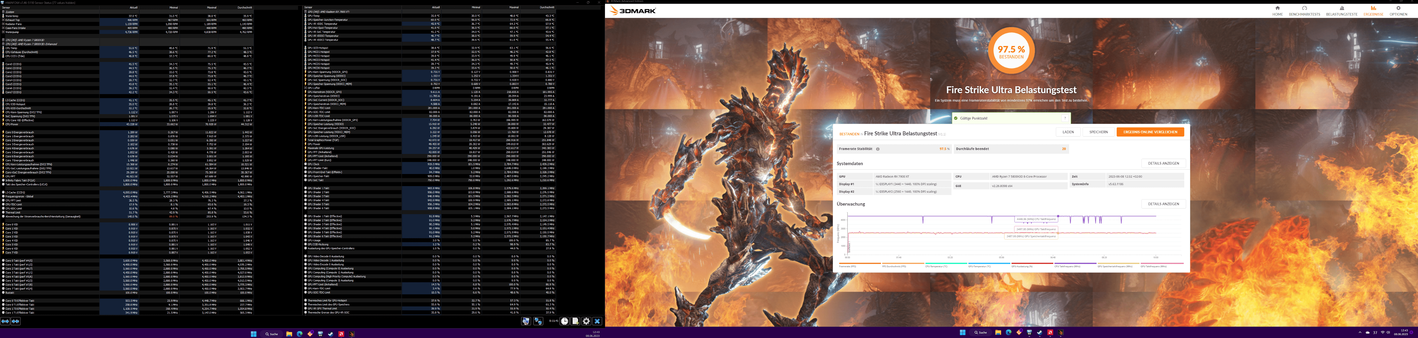The image size is (1418, 338).
Task: Open Suche search box on right taskbar
Action: [x=981, y=332]
